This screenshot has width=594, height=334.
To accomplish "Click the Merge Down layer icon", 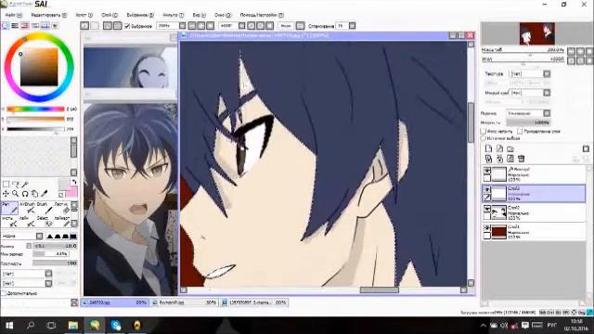I will coord(499,159).
